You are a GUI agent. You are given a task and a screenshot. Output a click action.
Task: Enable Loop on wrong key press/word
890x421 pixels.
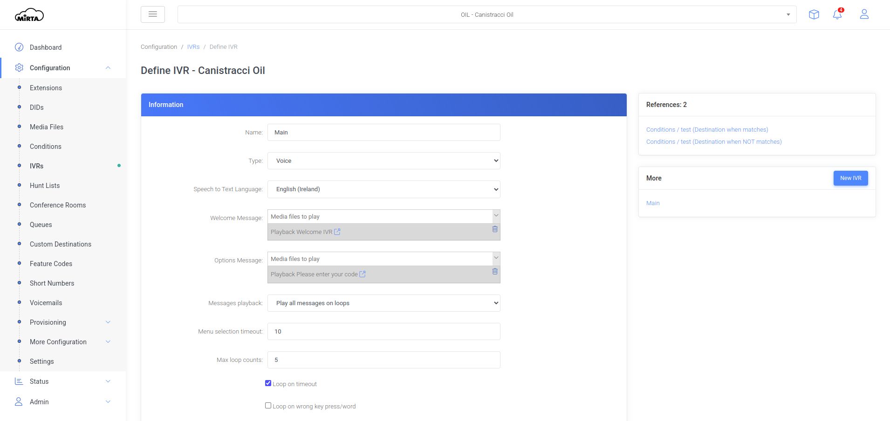click(268, 406)
